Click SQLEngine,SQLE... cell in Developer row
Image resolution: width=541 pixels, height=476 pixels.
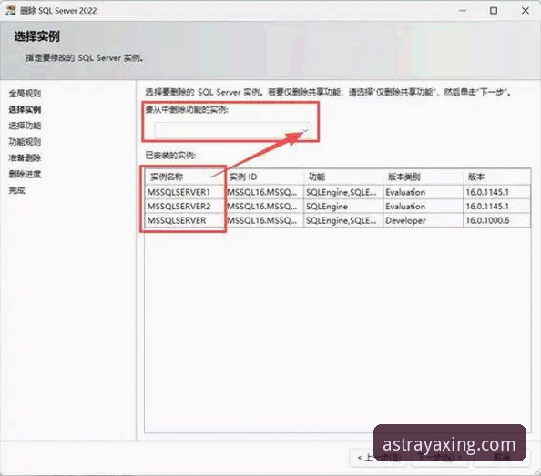point(343,220)
